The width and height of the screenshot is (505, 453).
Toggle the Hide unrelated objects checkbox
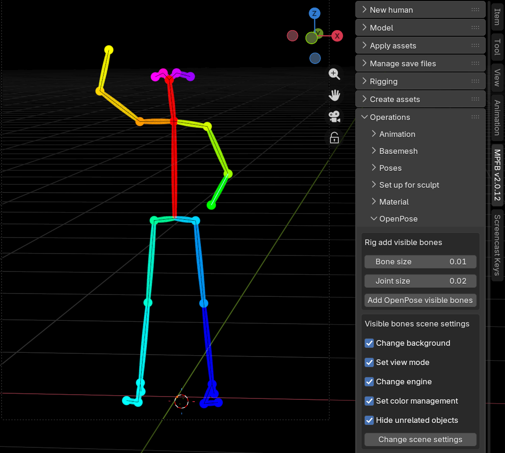click(x=369, y=421)
